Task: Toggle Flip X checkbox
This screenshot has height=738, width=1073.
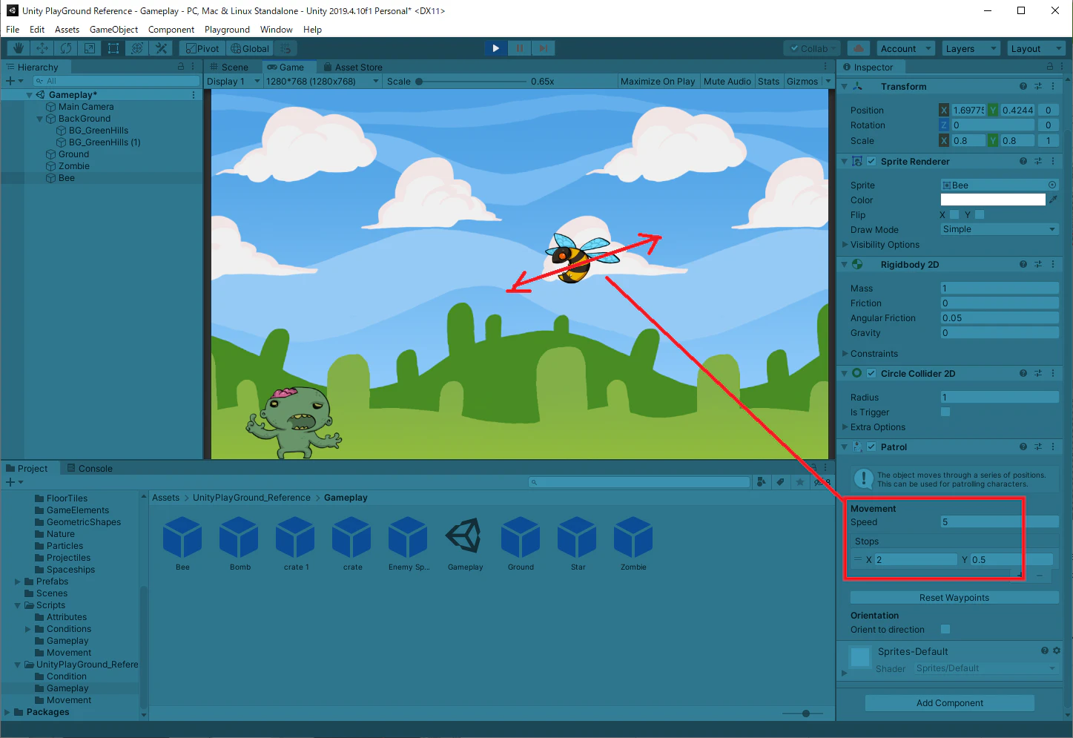Action: [x=954, y=214]
